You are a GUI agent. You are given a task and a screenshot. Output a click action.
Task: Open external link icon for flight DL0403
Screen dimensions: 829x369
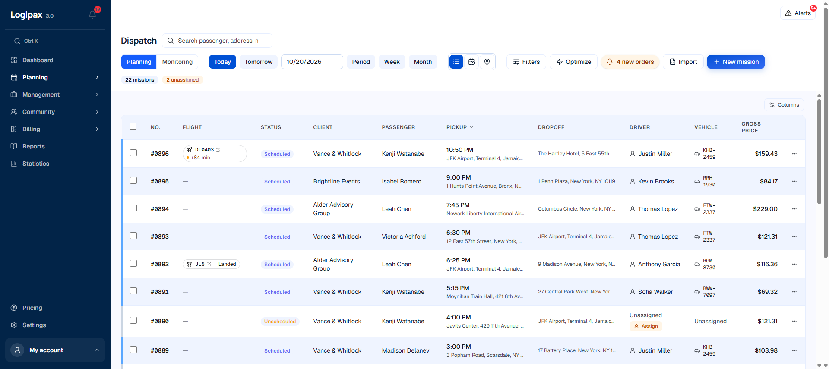point(218,150)
